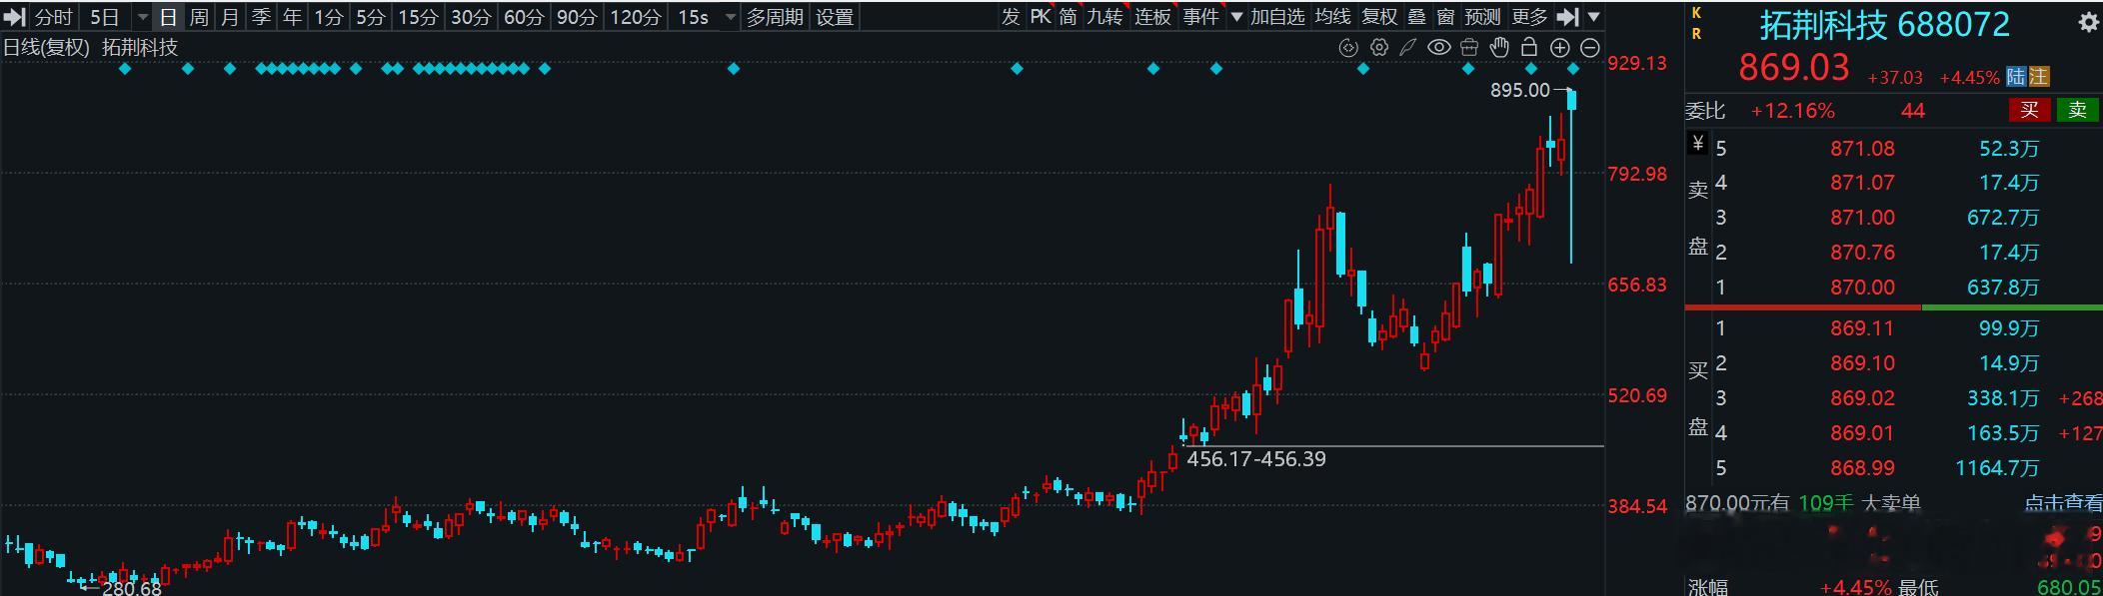Click the green 卖 sell button
The width and height of the screenshot is (2103, 596).
(x=2078, y=110)
